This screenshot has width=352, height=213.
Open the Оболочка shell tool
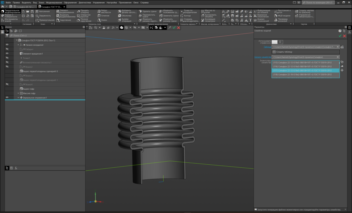[125, 16]
